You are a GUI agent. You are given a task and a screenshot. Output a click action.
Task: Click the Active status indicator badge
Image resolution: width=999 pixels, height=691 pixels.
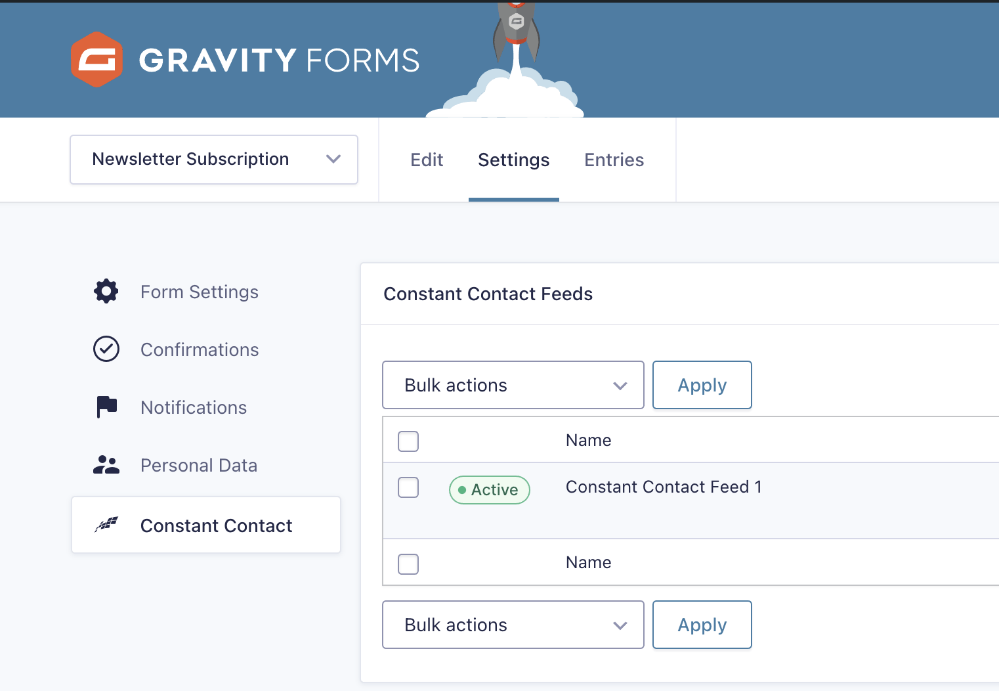[x=489, y=489]
